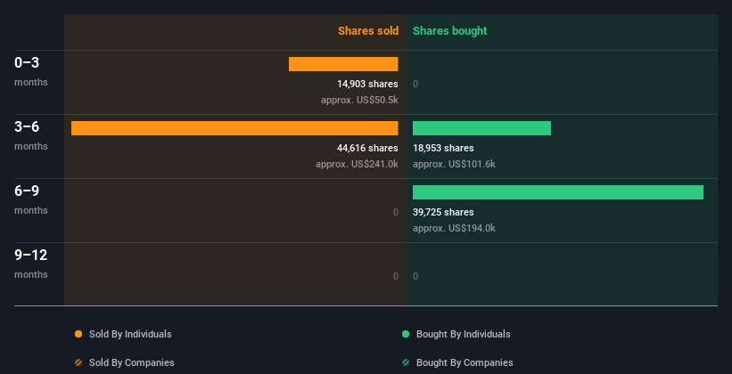This screenshot has width=732, height=374.
Task: Select the green 3–6 months bought bar
Action: click(481, 128)
